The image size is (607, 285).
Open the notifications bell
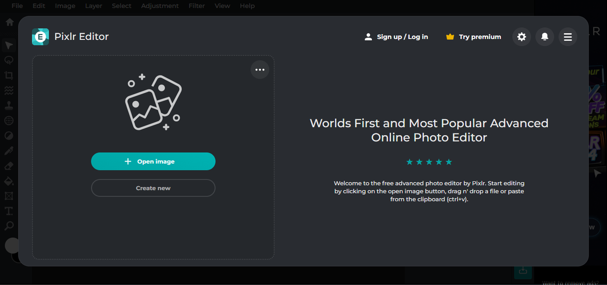click(x=545, y=36)
